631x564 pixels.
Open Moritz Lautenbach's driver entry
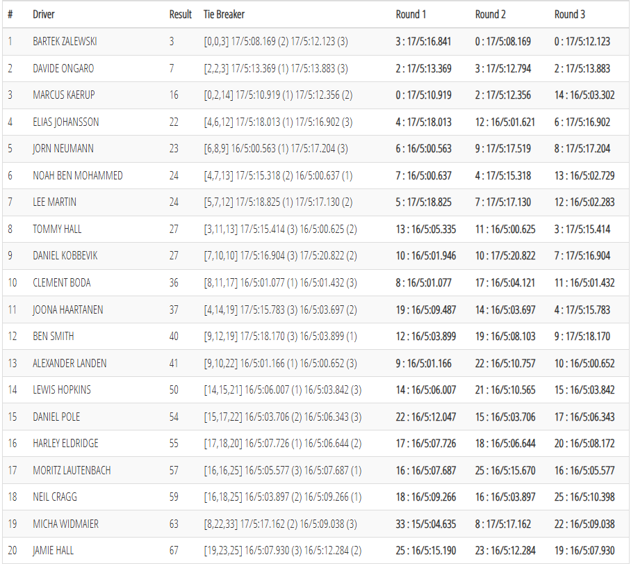coord(72,470)
